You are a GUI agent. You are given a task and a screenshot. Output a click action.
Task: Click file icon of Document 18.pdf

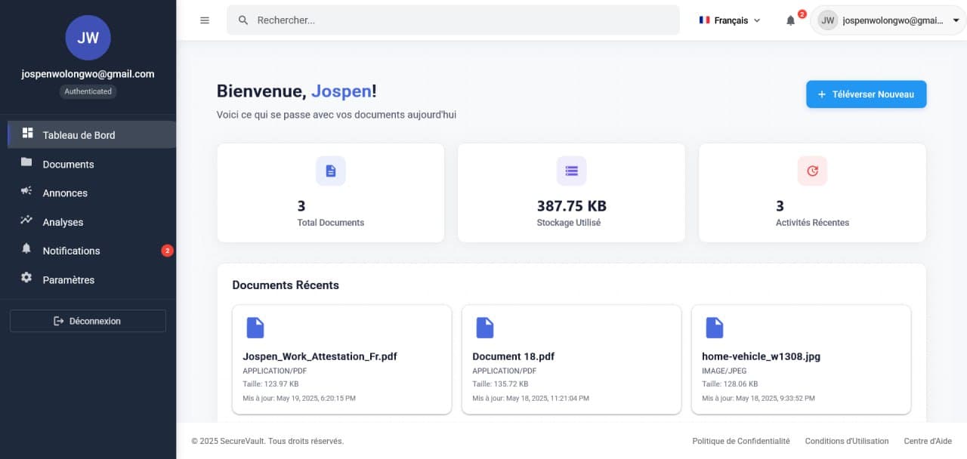pyautogui.click(x=484, y=328)
